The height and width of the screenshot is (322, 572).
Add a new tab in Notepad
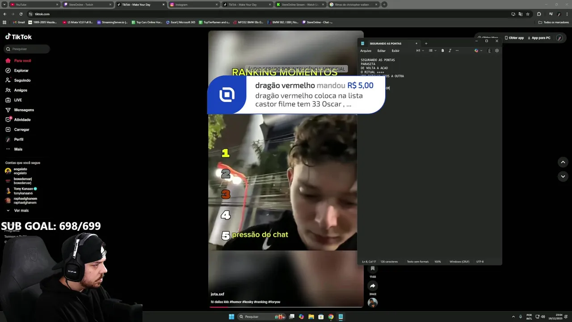426,43
